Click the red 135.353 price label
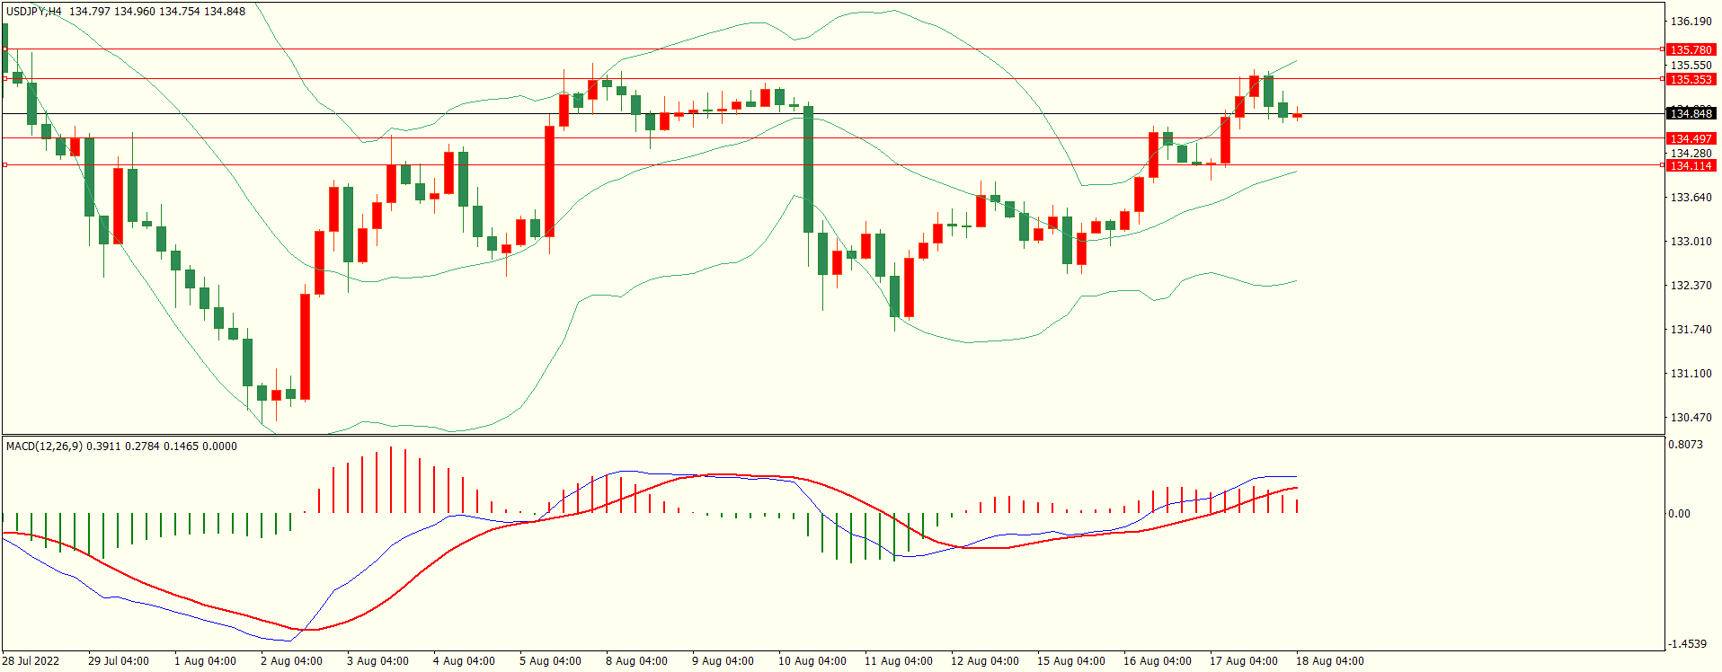 coord(1691,80)
